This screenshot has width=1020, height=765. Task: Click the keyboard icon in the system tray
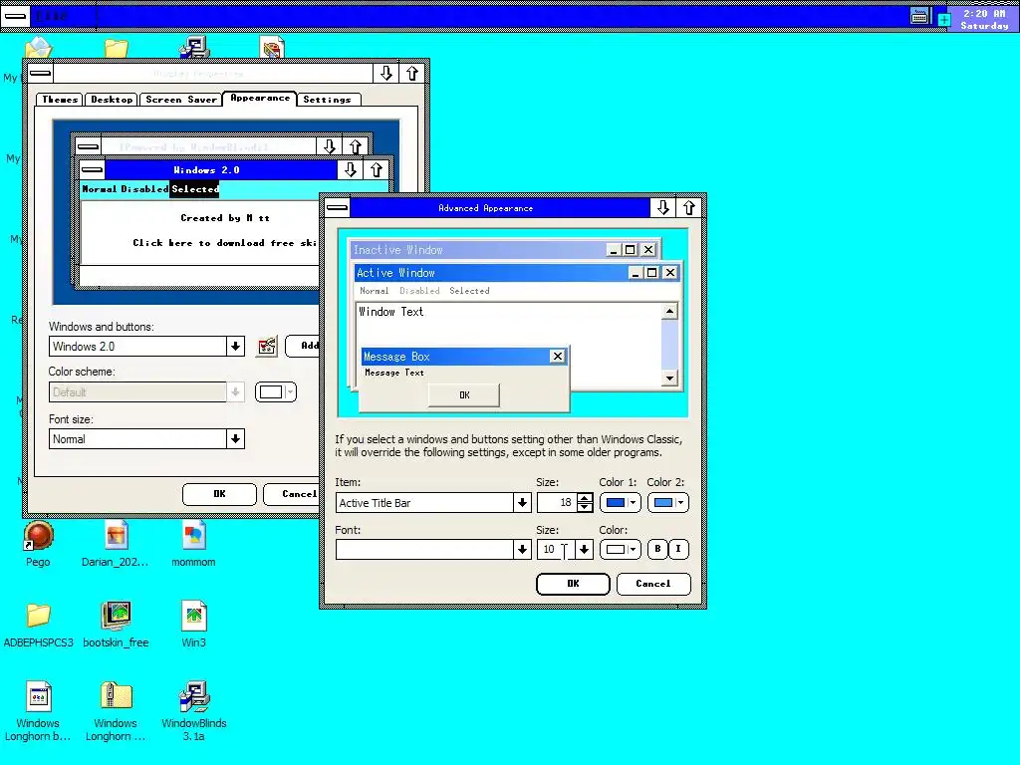(x=918, y=16)
